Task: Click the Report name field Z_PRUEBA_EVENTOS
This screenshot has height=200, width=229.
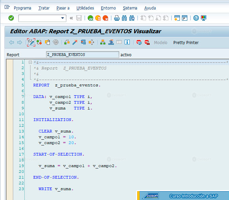Action: pos(83,55)
